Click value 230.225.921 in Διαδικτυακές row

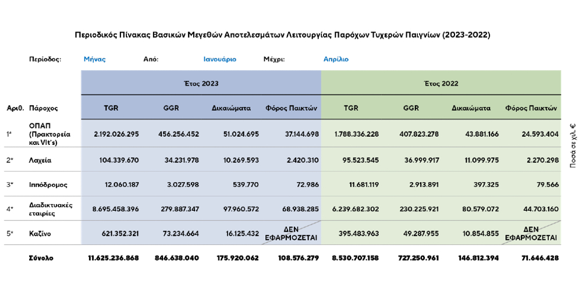click(x=419, y=209)
